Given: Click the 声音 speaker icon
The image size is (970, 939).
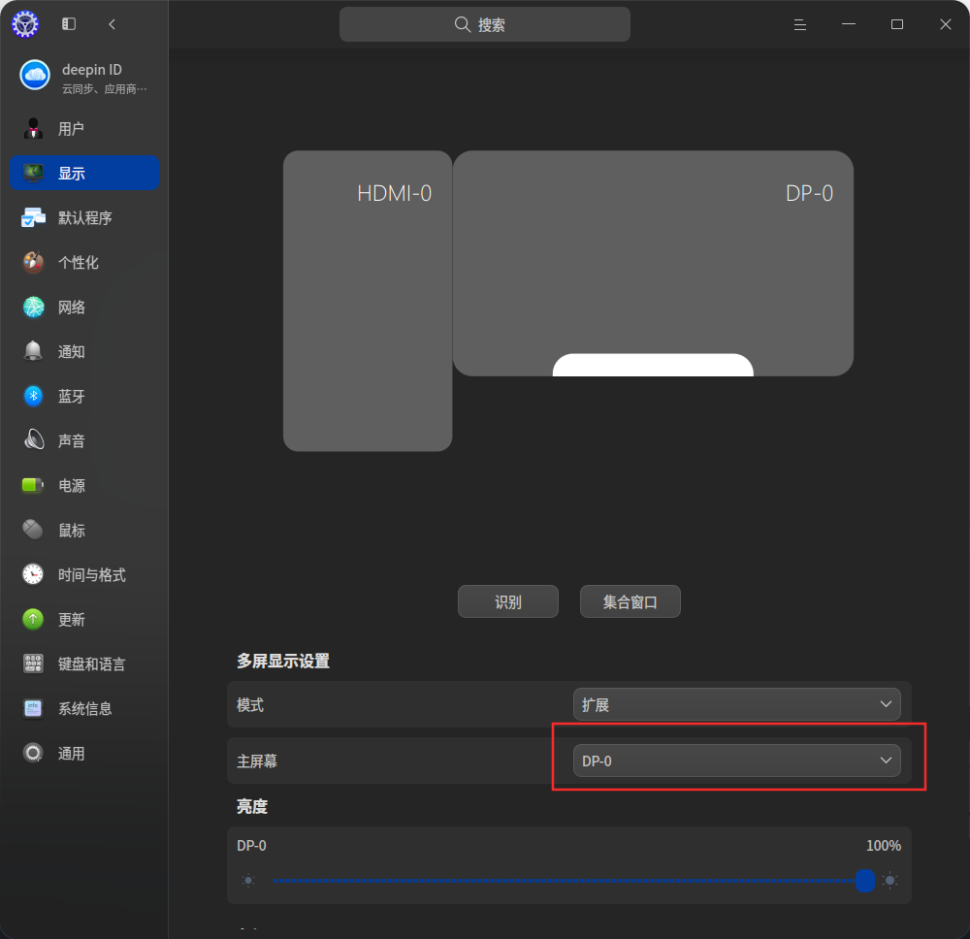Looking at the screenshot, I should coord(33,440).
